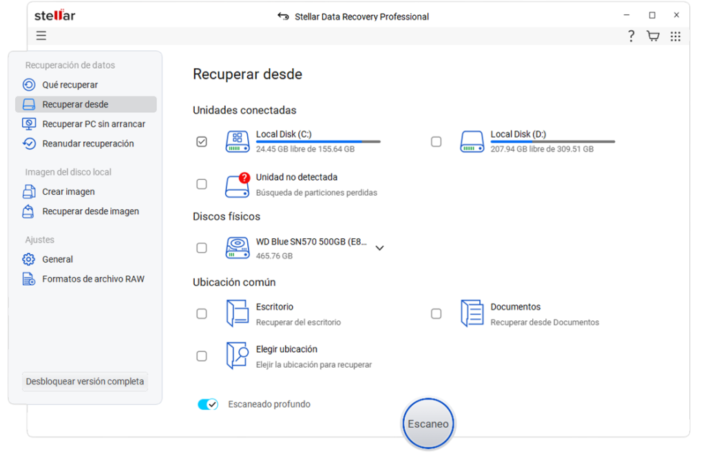Maximize the Stellar window

click(x=652, y=15)
